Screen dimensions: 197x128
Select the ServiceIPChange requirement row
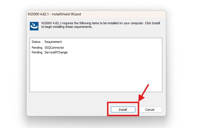point(96,52)
